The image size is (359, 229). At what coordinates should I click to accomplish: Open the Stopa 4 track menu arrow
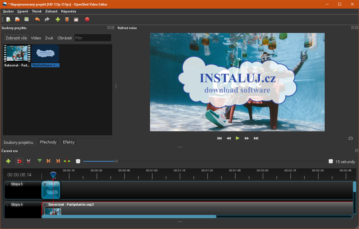click(x=7, y=205)
